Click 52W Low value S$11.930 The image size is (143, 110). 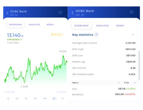pyautogui.click(x=131, y=55)
